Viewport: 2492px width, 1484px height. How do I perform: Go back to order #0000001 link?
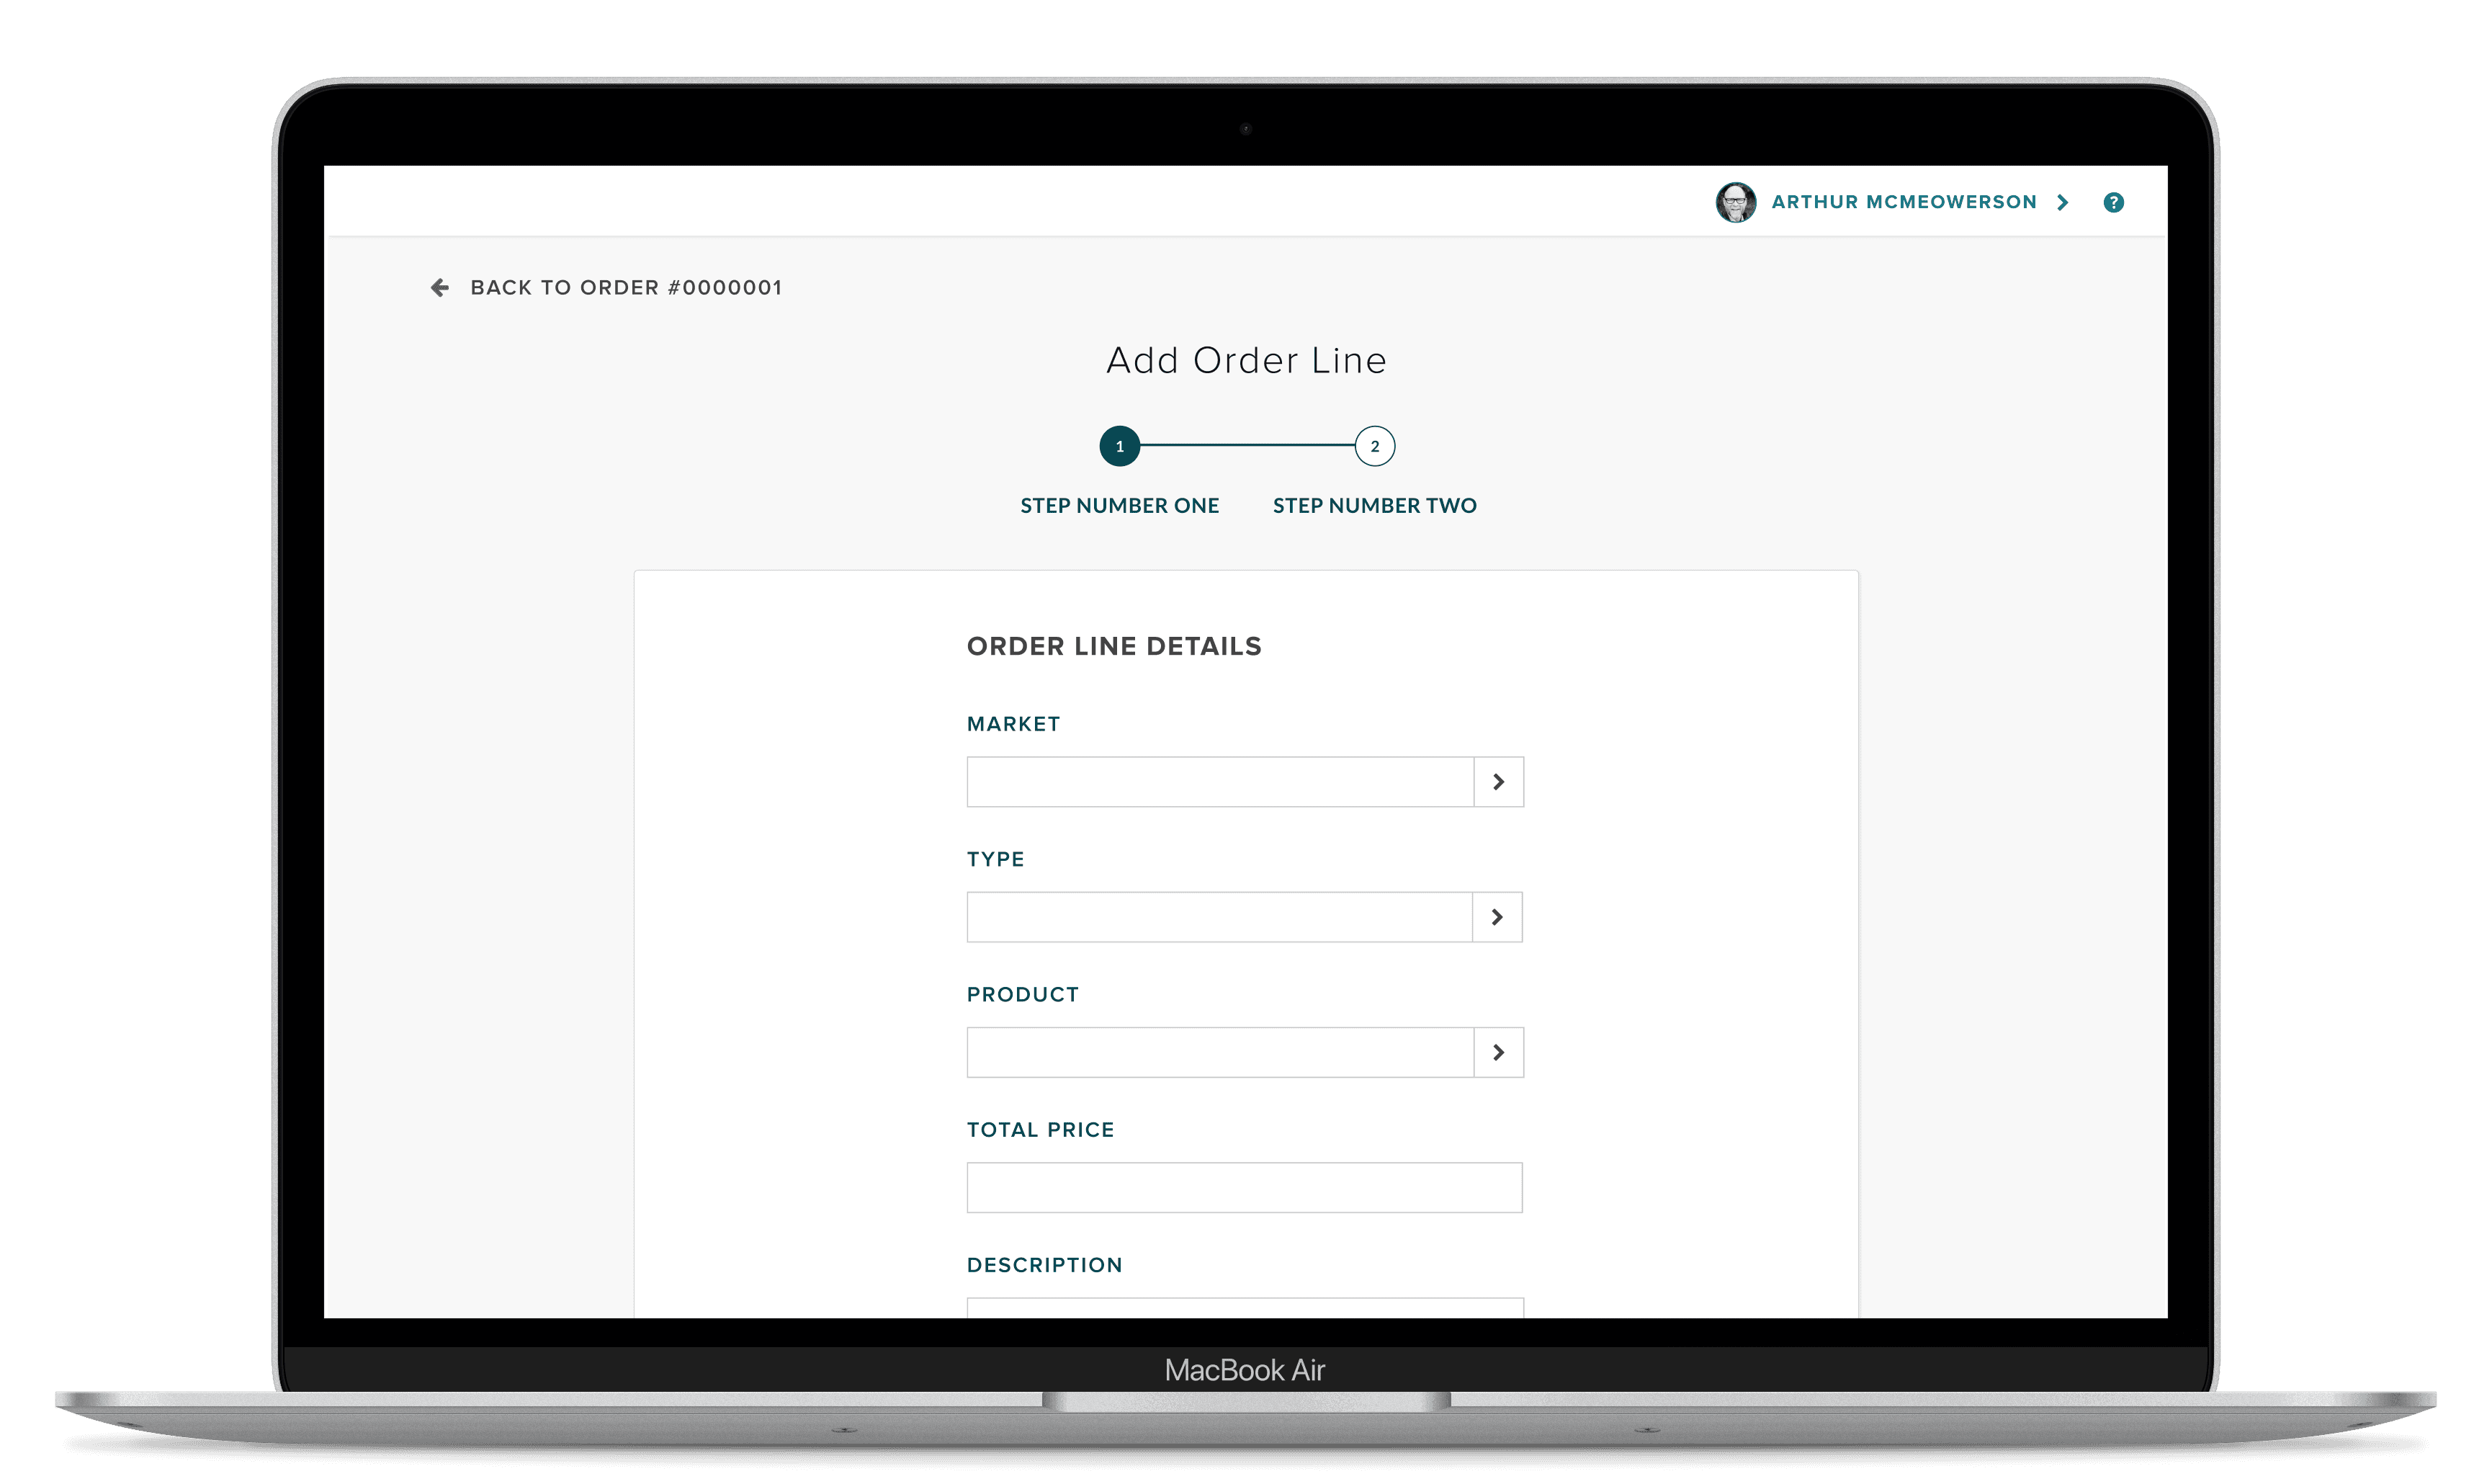click(x=626, y=288)
